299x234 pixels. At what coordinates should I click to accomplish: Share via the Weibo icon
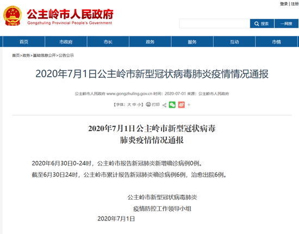pyautogui.click(x=182, y=104)
